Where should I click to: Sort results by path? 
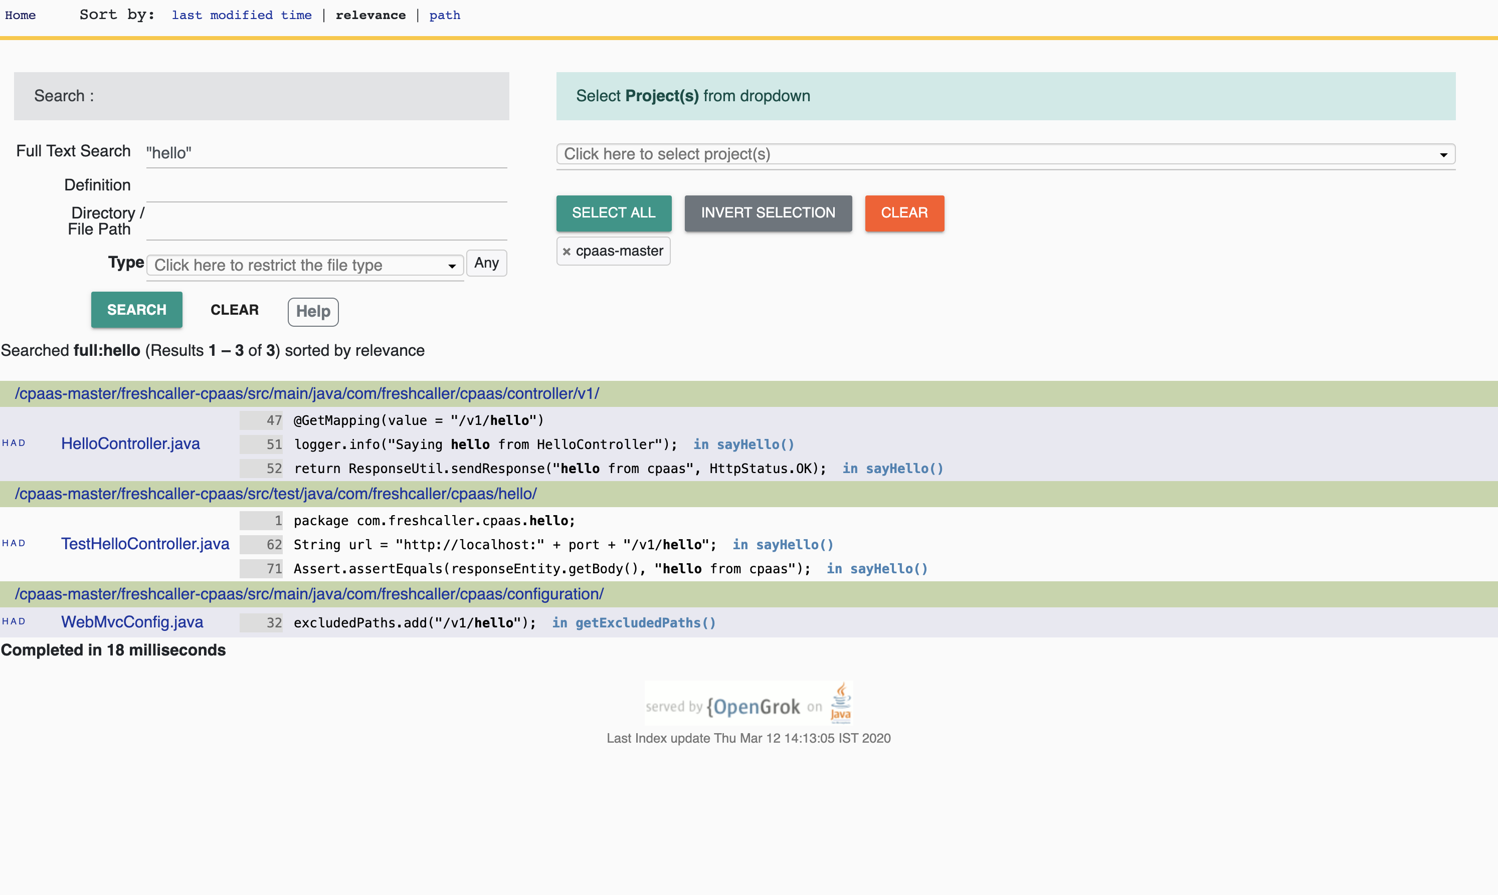(445, 15)
